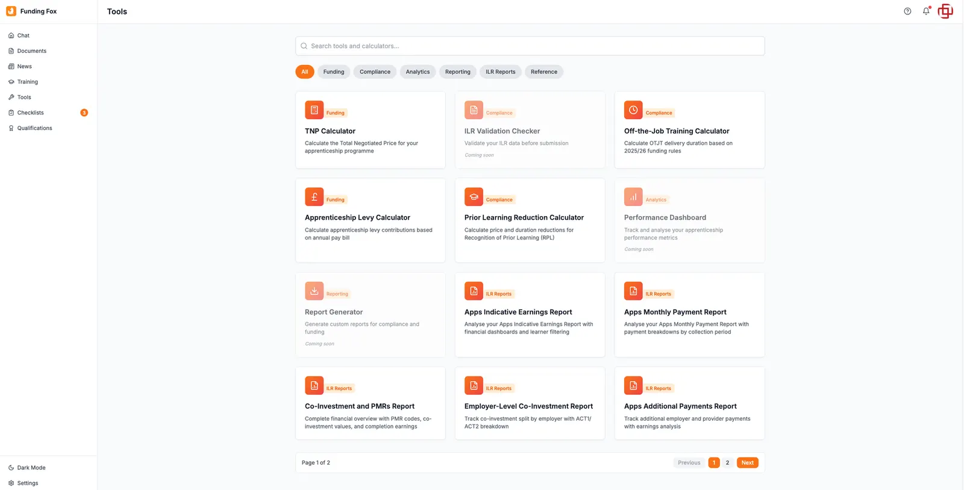
Task: Click the Off-the-Job Training Calculator clock icon
Action: (x=633, y=110)
